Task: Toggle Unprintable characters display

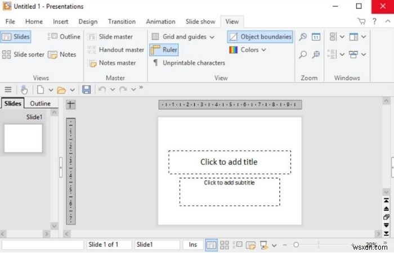Action: (189, 63)
